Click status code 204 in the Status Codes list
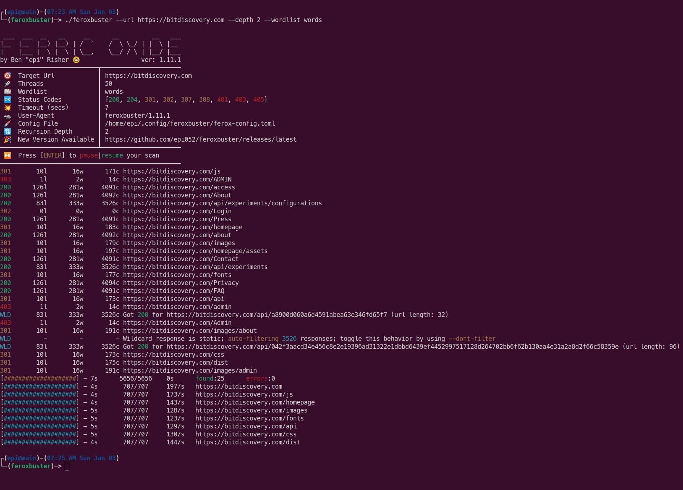The height and width of the screenshot is (490, 683). pyautogui.click(x=132, y=100)
